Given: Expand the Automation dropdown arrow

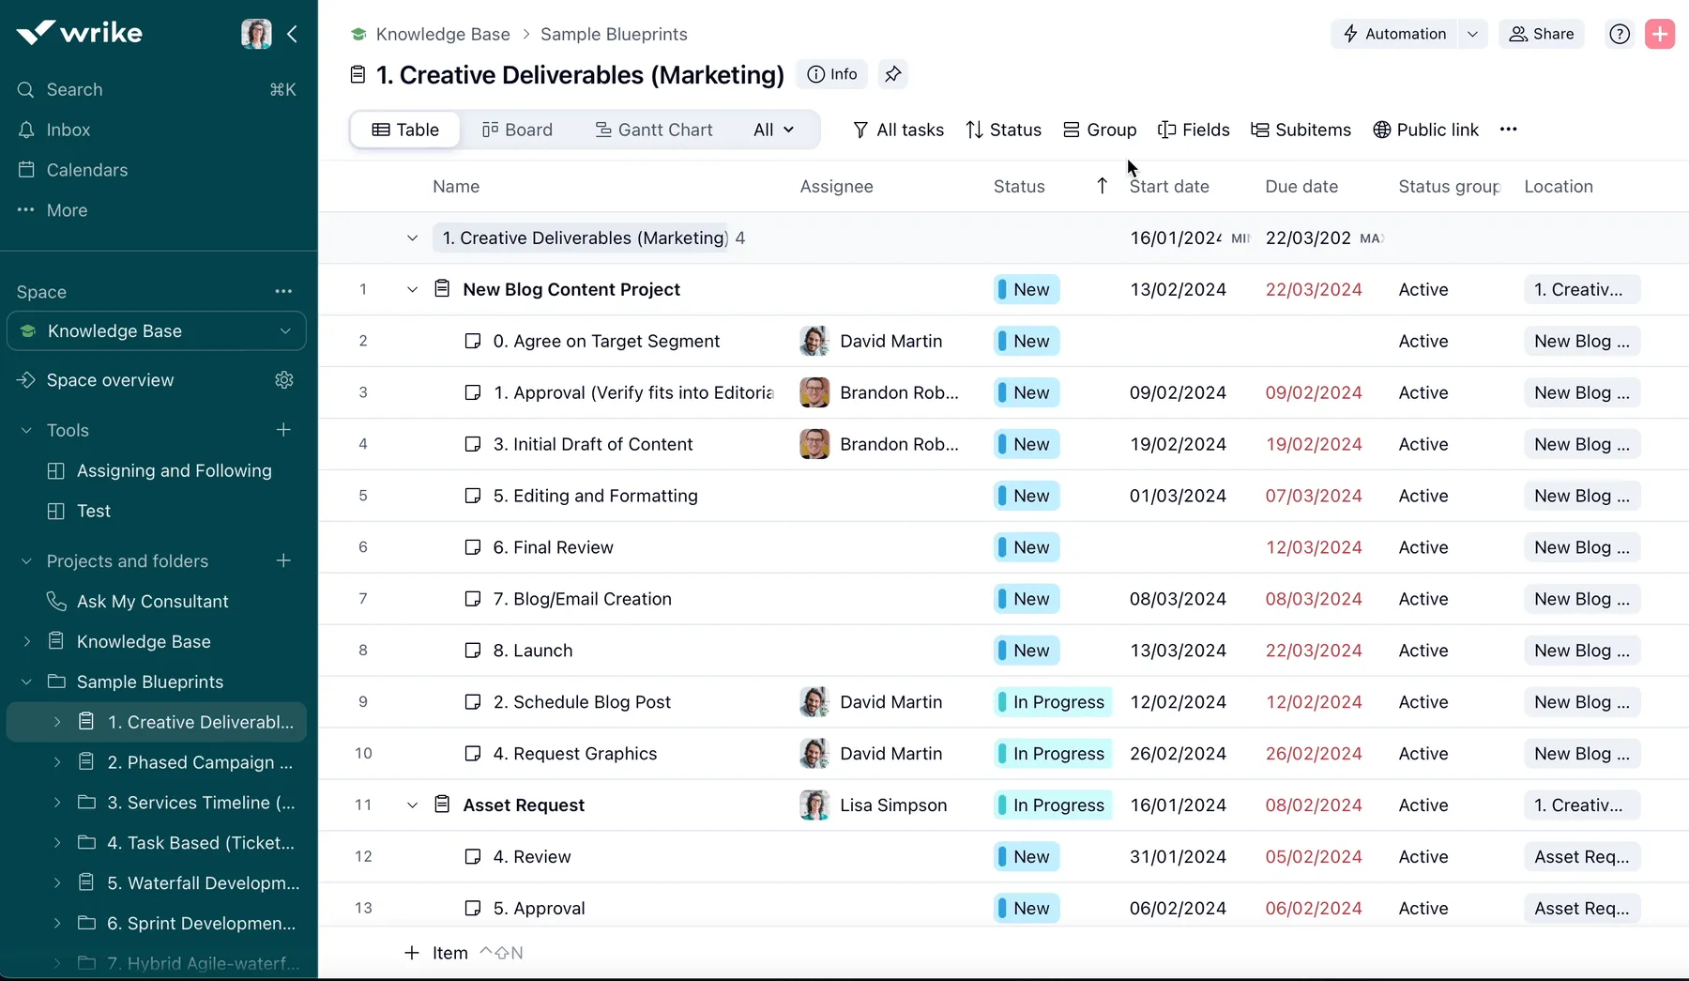Looking at the screenshot, I should point(1472,34).
